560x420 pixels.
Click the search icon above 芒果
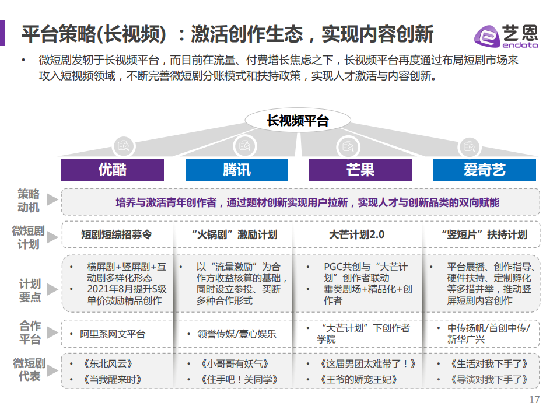348,146
